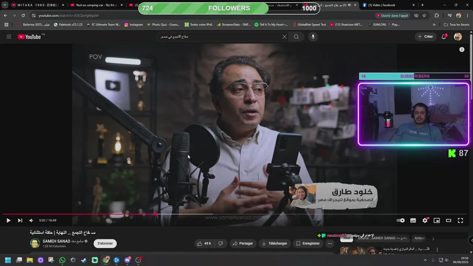Expand hidden bookmarks chevron

coord(434,25)
